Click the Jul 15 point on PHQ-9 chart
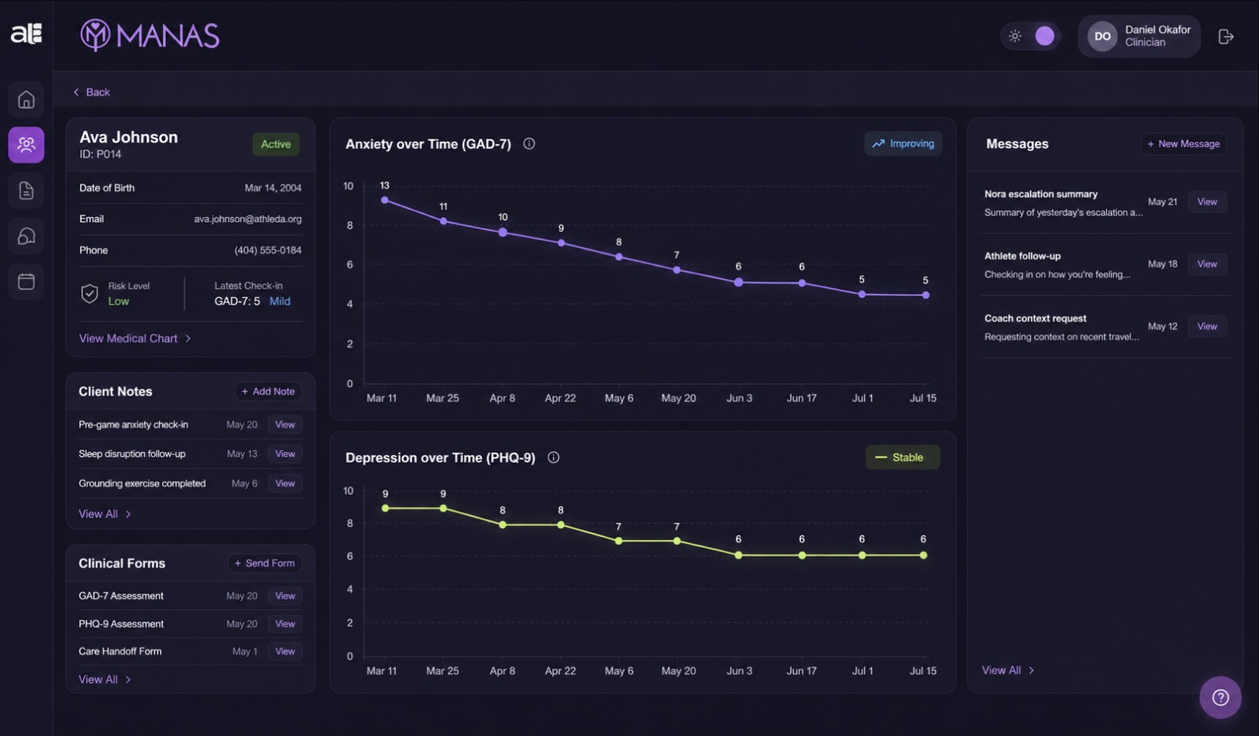This screenshot has width=1259, height=736. [924, 555]
